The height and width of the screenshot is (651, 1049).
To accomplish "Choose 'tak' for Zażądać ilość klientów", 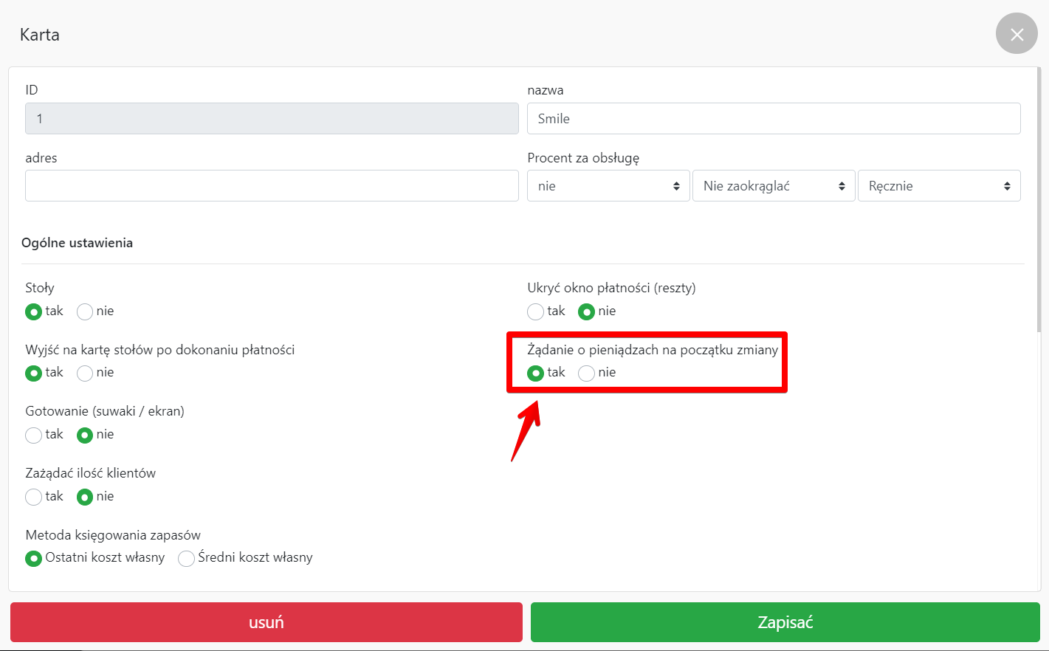I will click(34, 497).
